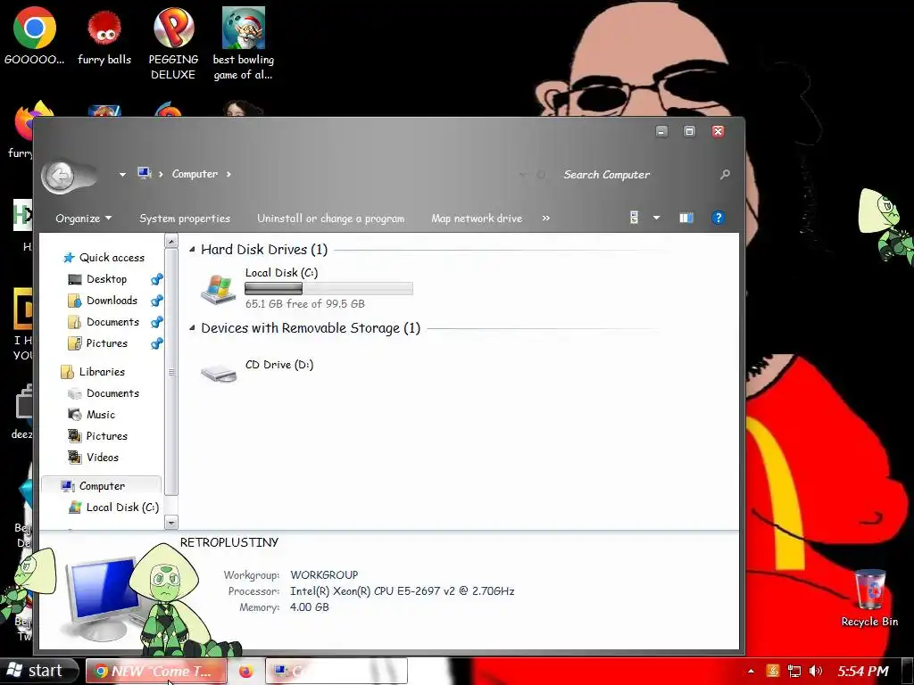Open view options dropdown arrow
The image size is (914, 685).
[x=656, y=218]
